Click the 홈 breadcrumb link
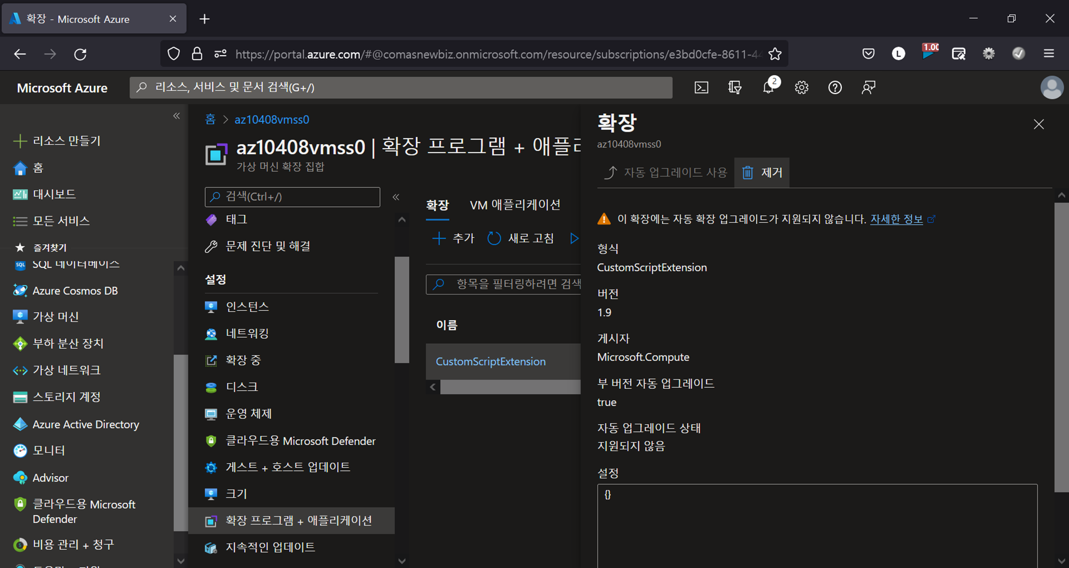 tap(210, 120)
